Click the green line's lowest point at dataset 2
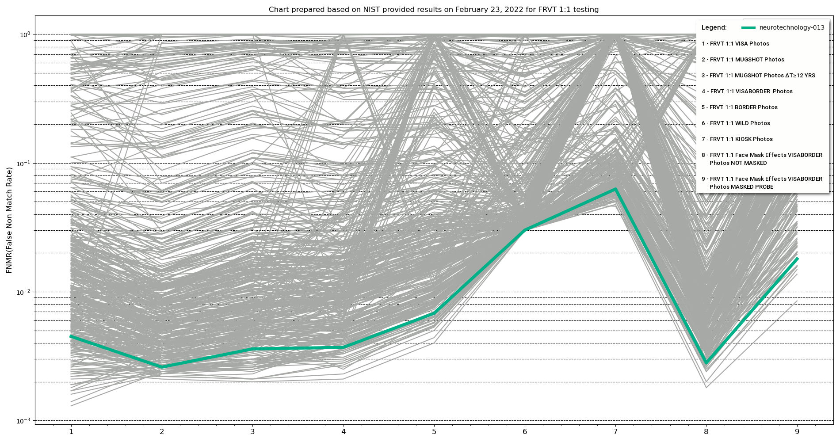This screenshot has height=442, width=840. point(162,367)
